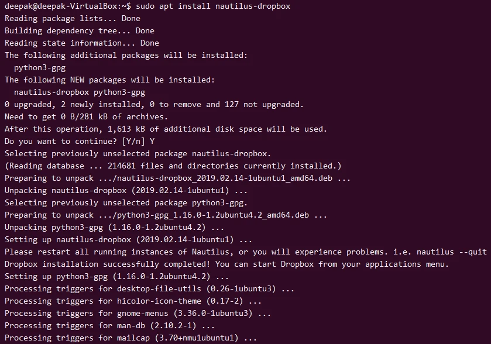Click the '0 upgraded, 2 newly installed' line
Viewport: 491px width, 344px height.
click(154, 104)
